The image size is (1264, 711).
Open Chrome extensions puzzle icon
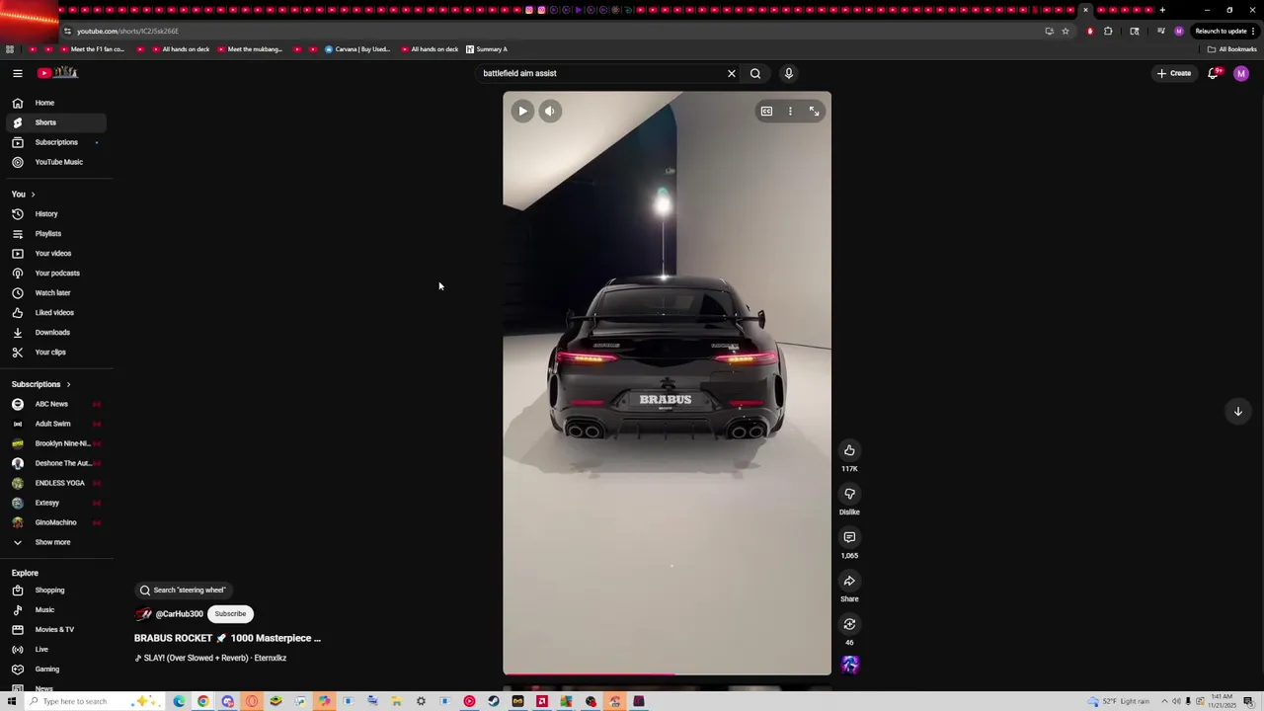click(x=1108, y=32)
